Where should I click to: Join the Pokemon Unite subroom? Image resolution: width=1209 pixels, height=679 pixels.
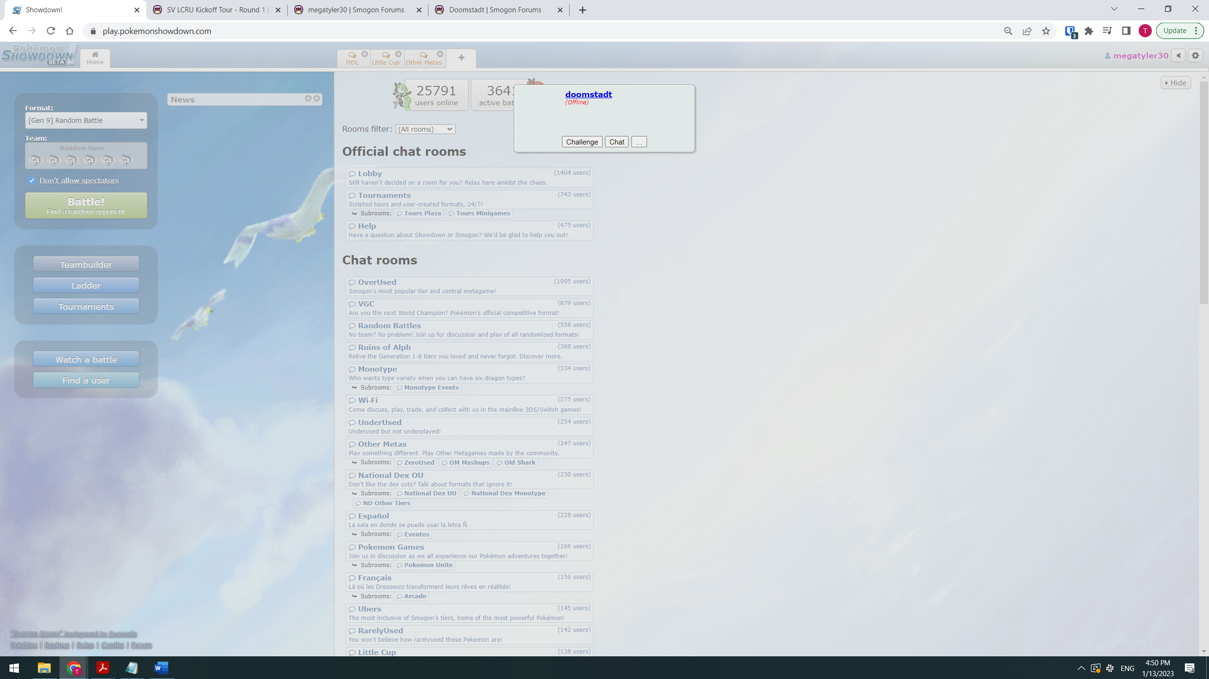point(424,565)
